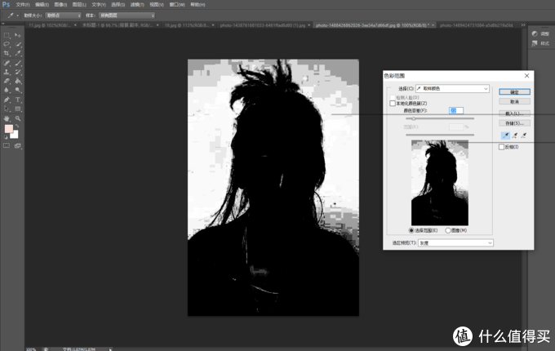Open the sample size dropdown in options bar
555x351 pixels.
64,16
